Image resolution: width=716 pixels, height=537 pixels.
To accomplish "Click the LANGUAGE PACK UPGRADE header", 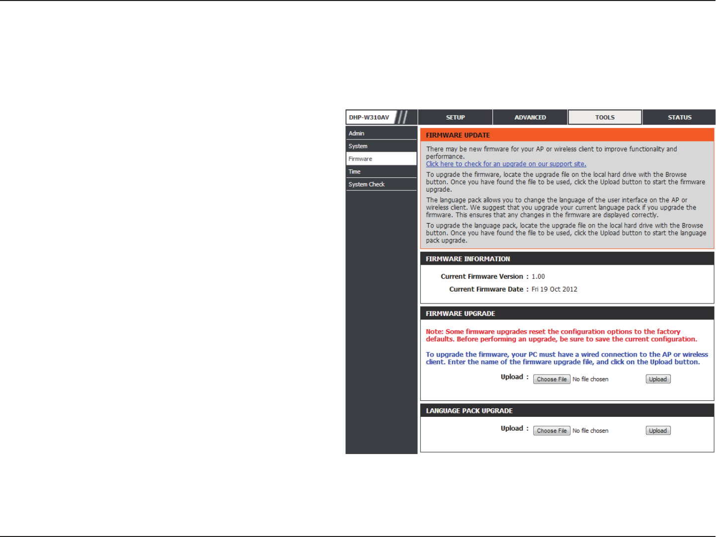I will 567,411.
